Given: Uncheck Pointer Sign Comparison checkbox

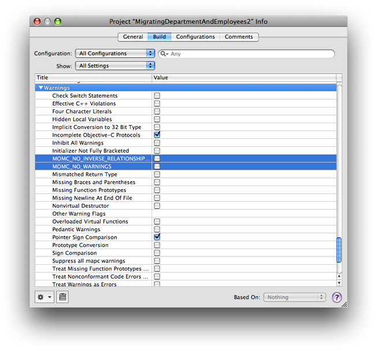Looking at the screenshot, I should pyautogui.click(x=157, y=237).
